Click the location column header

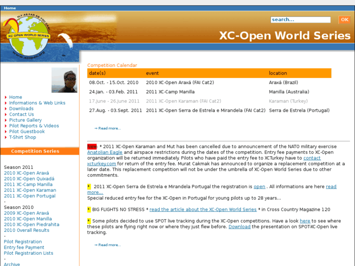pyautogui.click(x=278, y=73)
